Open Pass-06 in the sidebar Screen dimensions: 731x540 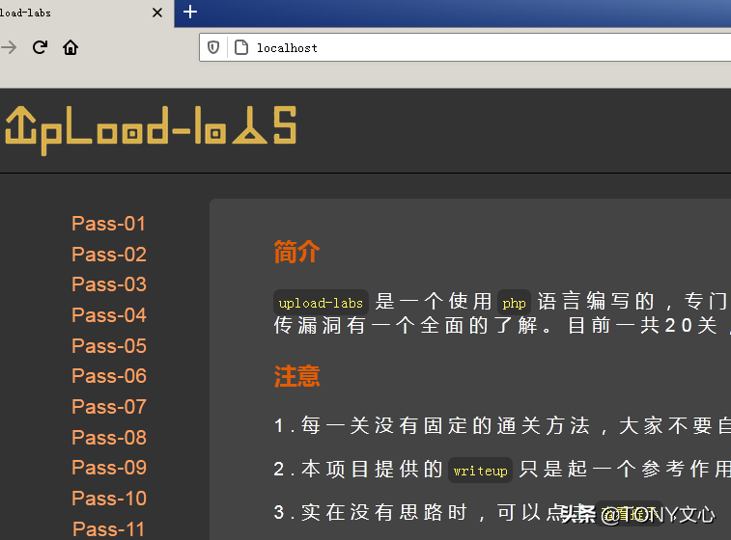pos(109,376)
